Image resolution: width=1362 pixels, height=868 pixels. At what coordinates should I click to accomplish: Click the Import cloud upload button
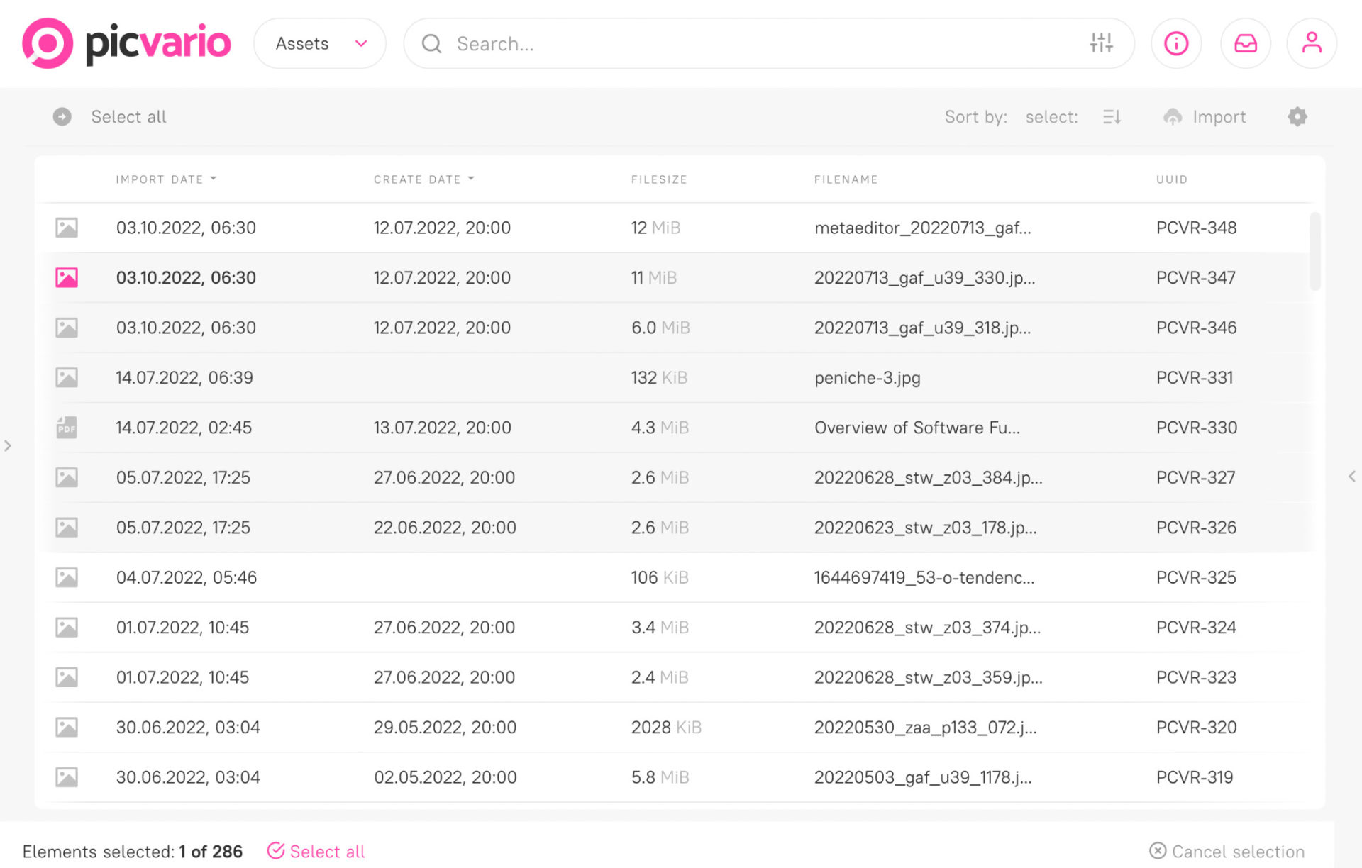click(x=1205, y=117)
